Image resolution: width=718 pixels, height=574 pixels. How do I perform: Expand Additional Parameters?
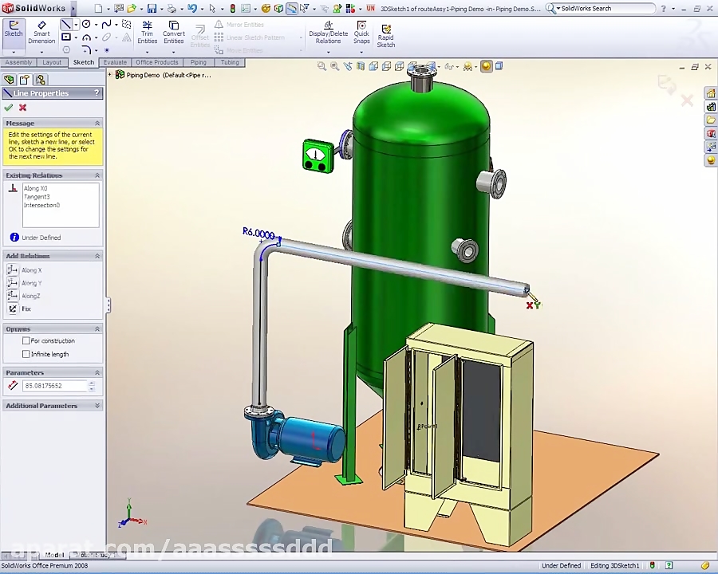click(97, 405)
